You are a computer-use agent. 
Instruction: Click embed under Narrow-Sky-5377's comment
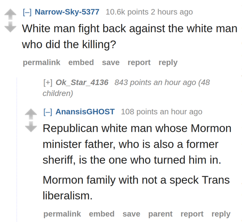[81, 62]
